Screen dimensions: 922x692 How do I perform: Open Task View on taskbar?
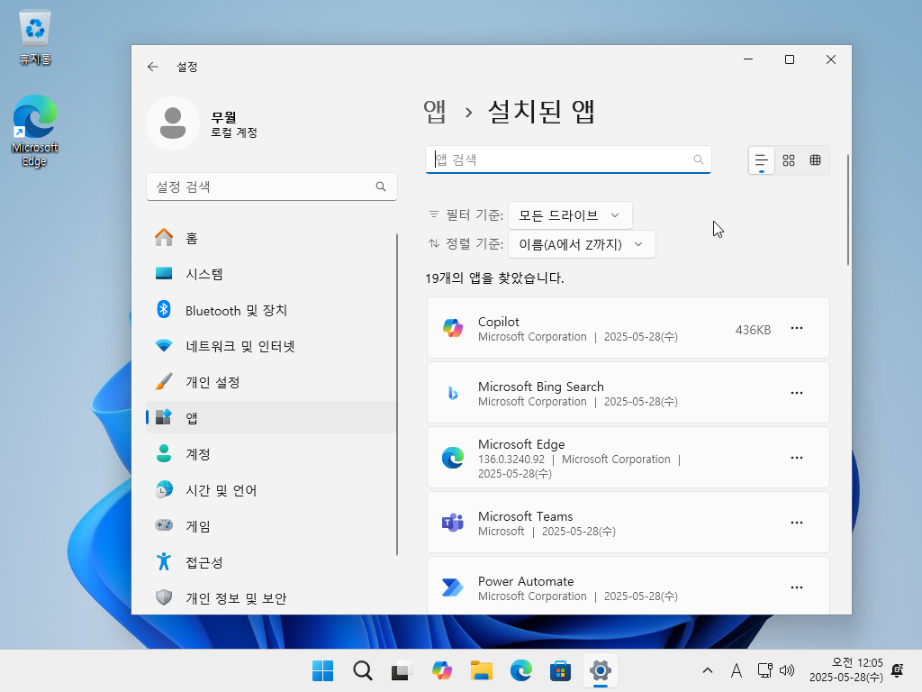pyautogui.click(x=402, y=670)
